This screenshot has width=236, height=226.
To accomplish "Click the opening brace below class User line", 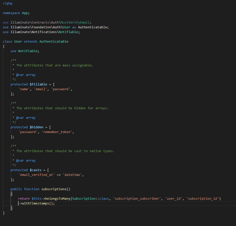I will click(x=4, y=46).
